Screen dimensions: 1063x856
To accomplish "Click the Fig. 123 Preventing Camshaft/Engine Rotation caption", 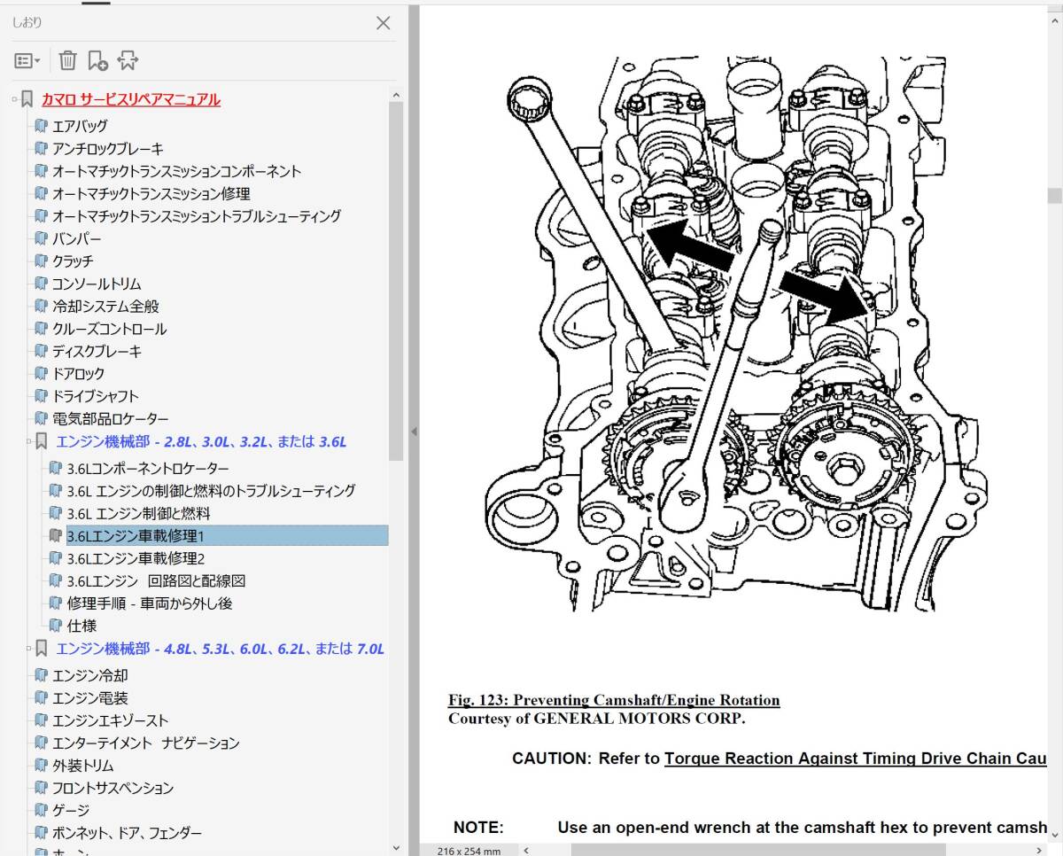I will [x=614, y=700].
